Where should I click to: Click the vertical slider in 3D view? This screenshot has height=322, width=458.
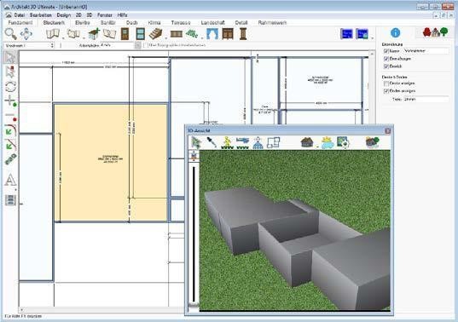pyautogui.click(x=194, y=233)
